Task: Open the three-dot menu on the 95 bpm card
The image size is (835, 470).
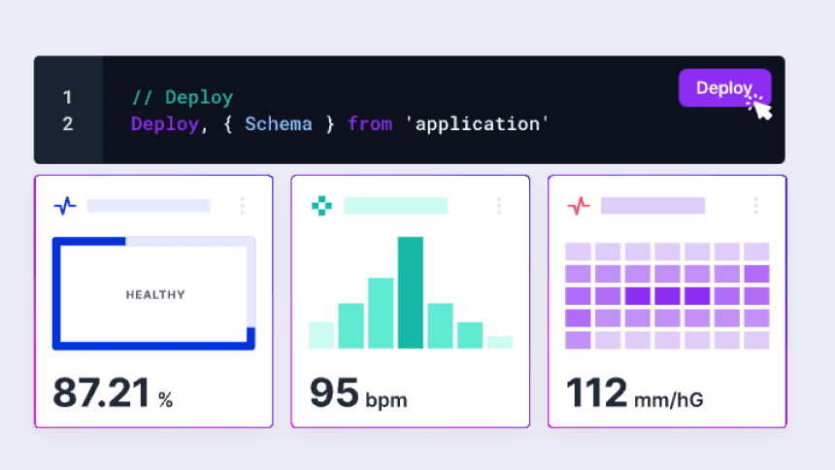Action: 499,206
